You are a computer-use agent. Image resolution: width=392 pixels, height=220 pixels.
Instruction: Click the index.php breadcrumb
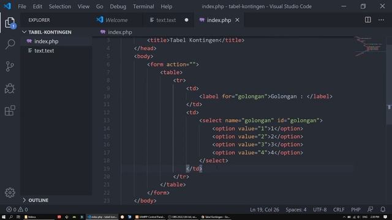tap(116, 32)
